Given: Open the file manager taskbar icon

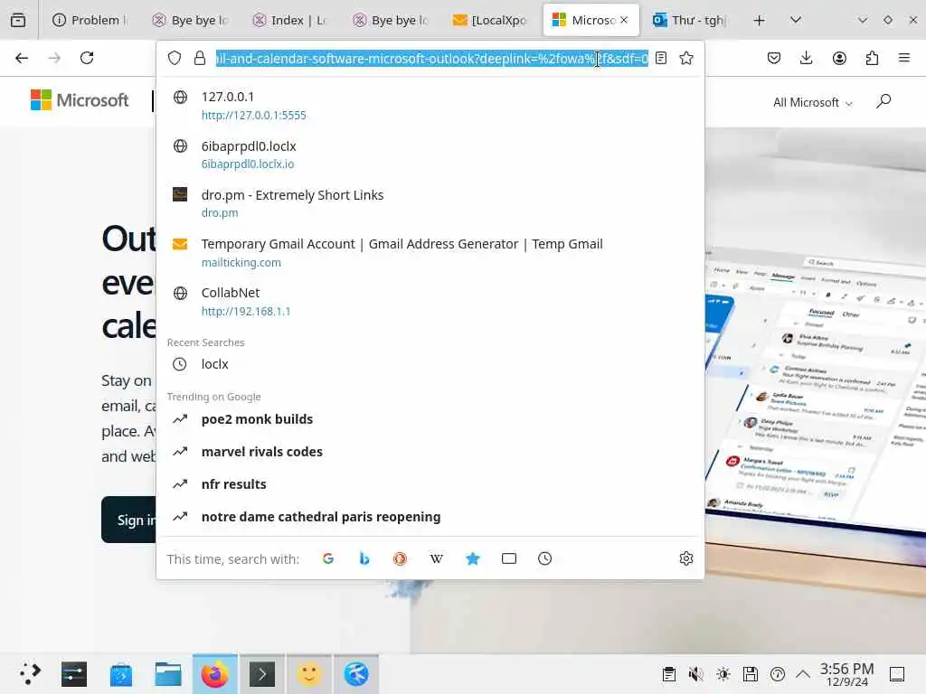Looking at the screenshot, I should 167,674.
